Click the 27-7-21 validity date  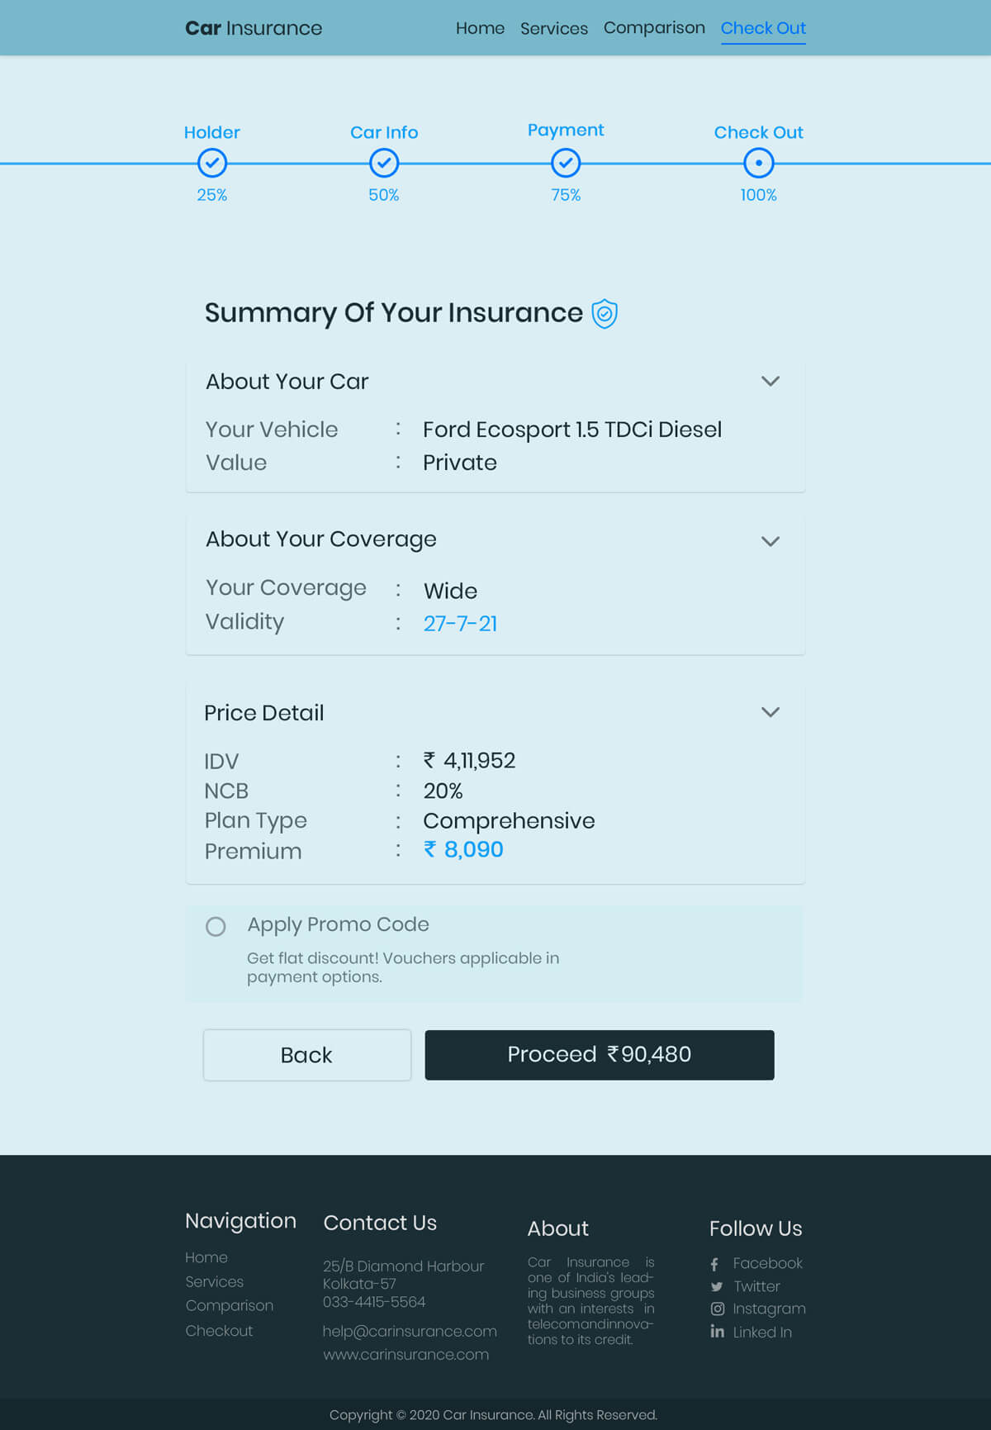(460, 624)
